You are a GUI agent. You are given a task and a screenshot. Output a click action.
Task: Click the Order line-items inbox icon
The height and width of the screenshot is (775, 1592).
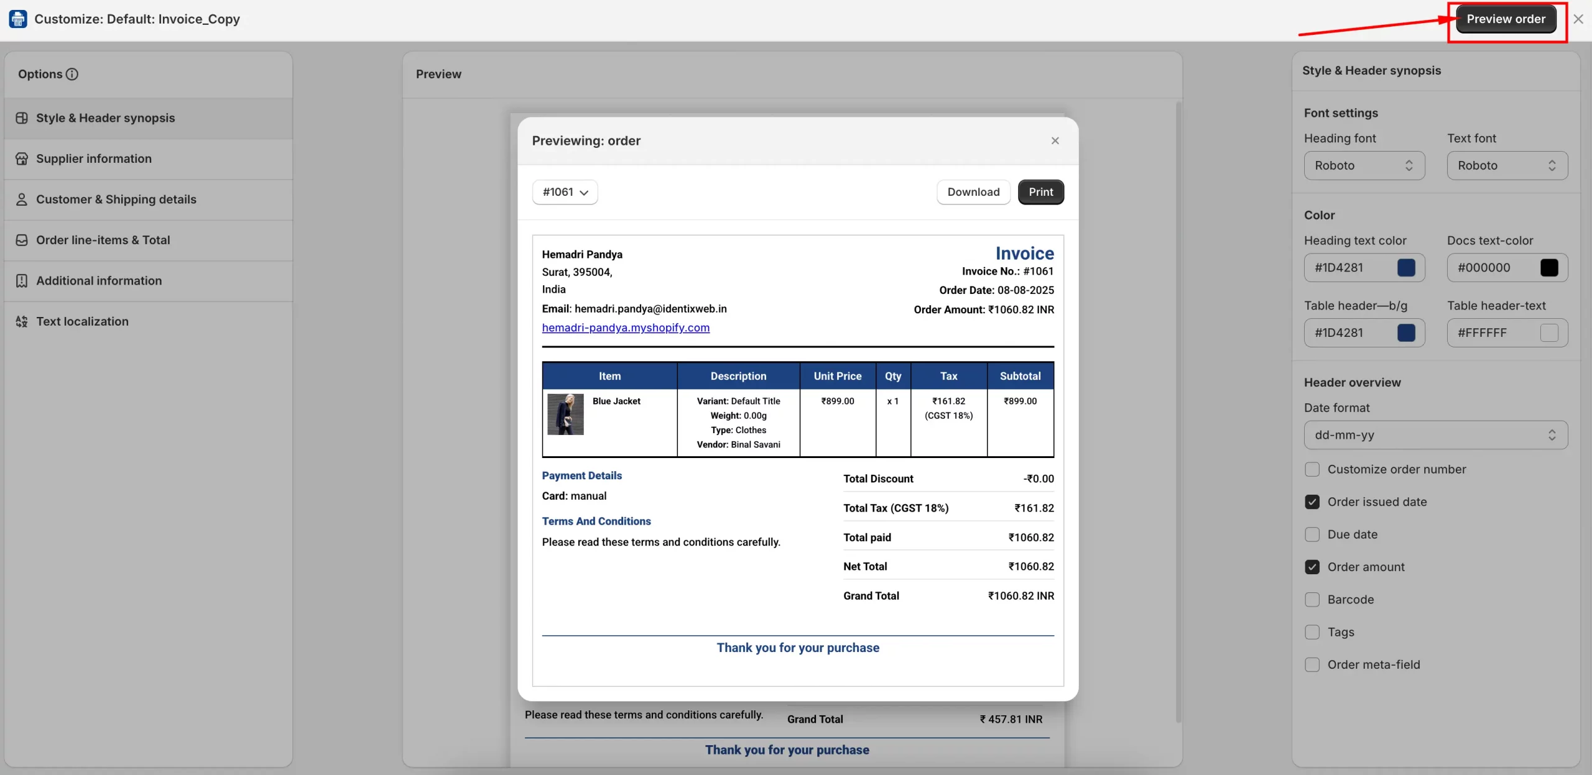point(22,240)
